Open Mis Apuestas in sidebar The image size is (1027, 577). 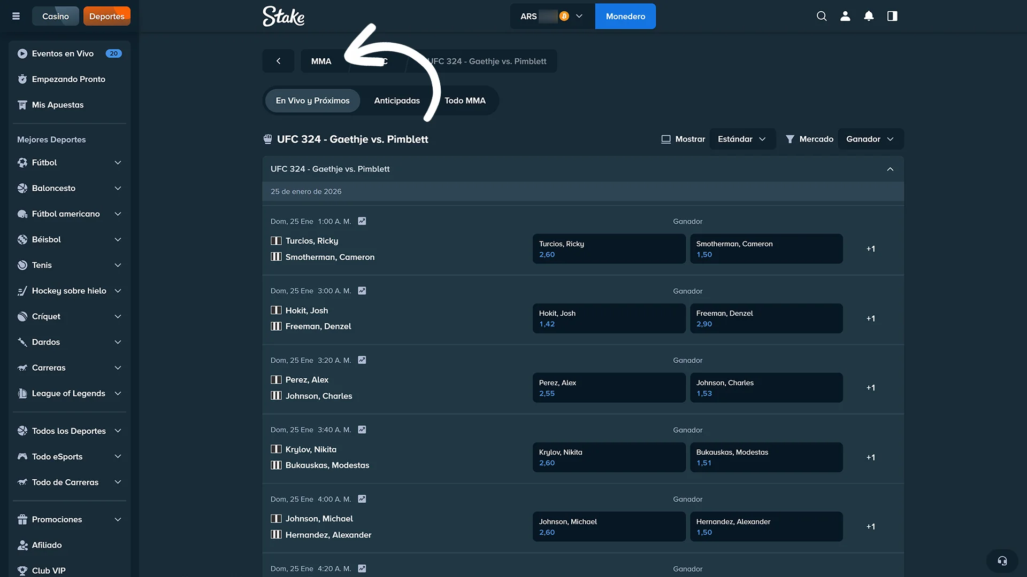click(58, 105)
